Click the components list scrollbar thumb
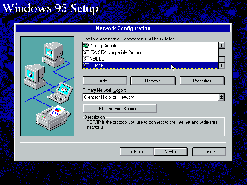This screenshot has height=185, width=247. tap(222, 59)
